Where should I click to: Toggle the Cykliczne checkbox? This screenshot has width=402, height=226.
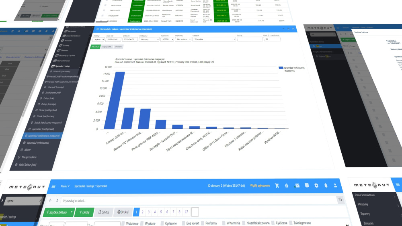(x=273, y=223)
